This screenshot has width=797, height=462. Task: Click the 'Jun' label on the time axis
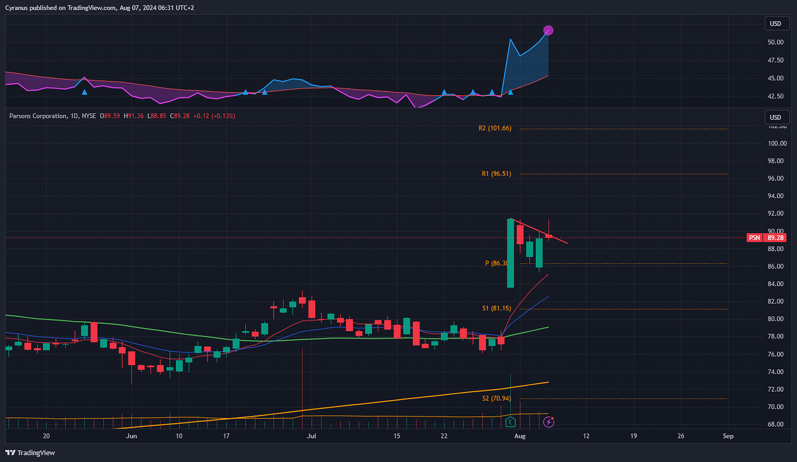131,436
